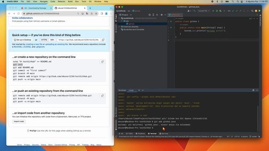
Task: Expand External Libraries in the project tree
Action: pyautogui.click(x=119, y=27)
